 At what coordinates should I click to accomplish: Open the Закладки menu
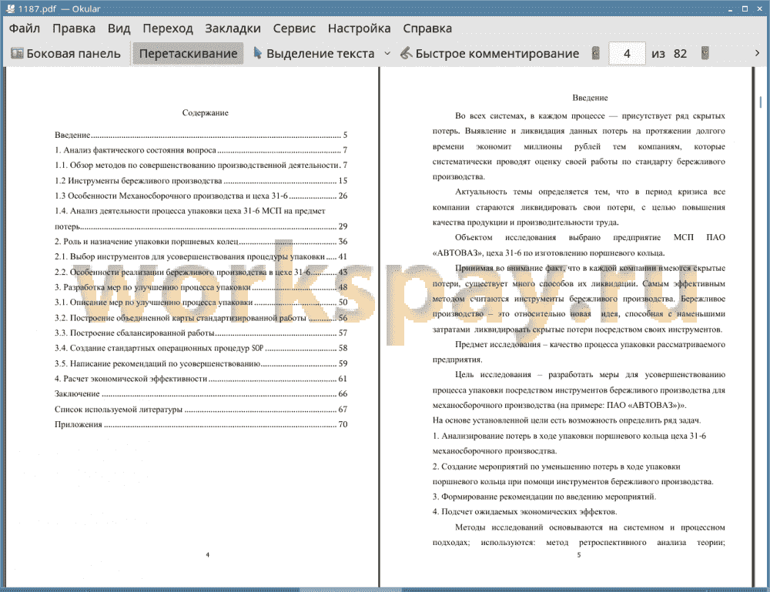pos(233,28)
